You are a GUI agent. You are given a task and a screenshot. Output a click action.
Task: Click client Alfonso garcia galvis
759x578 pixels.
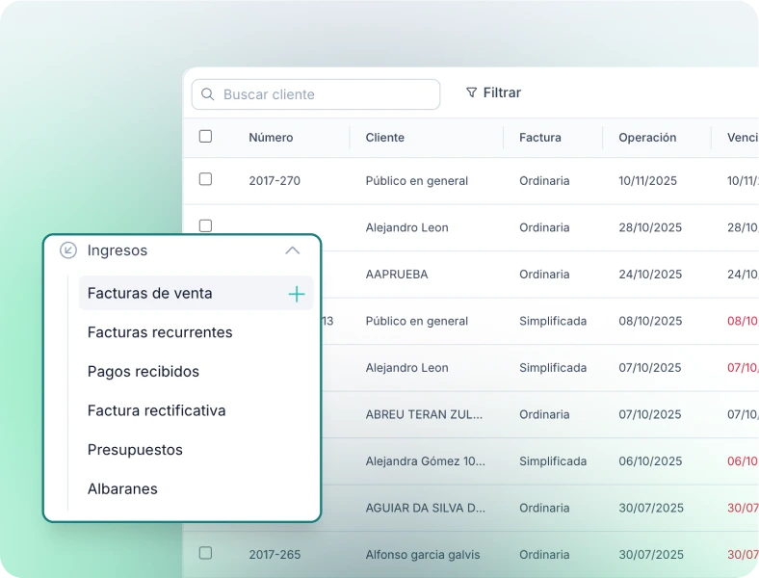coord(423,554)
